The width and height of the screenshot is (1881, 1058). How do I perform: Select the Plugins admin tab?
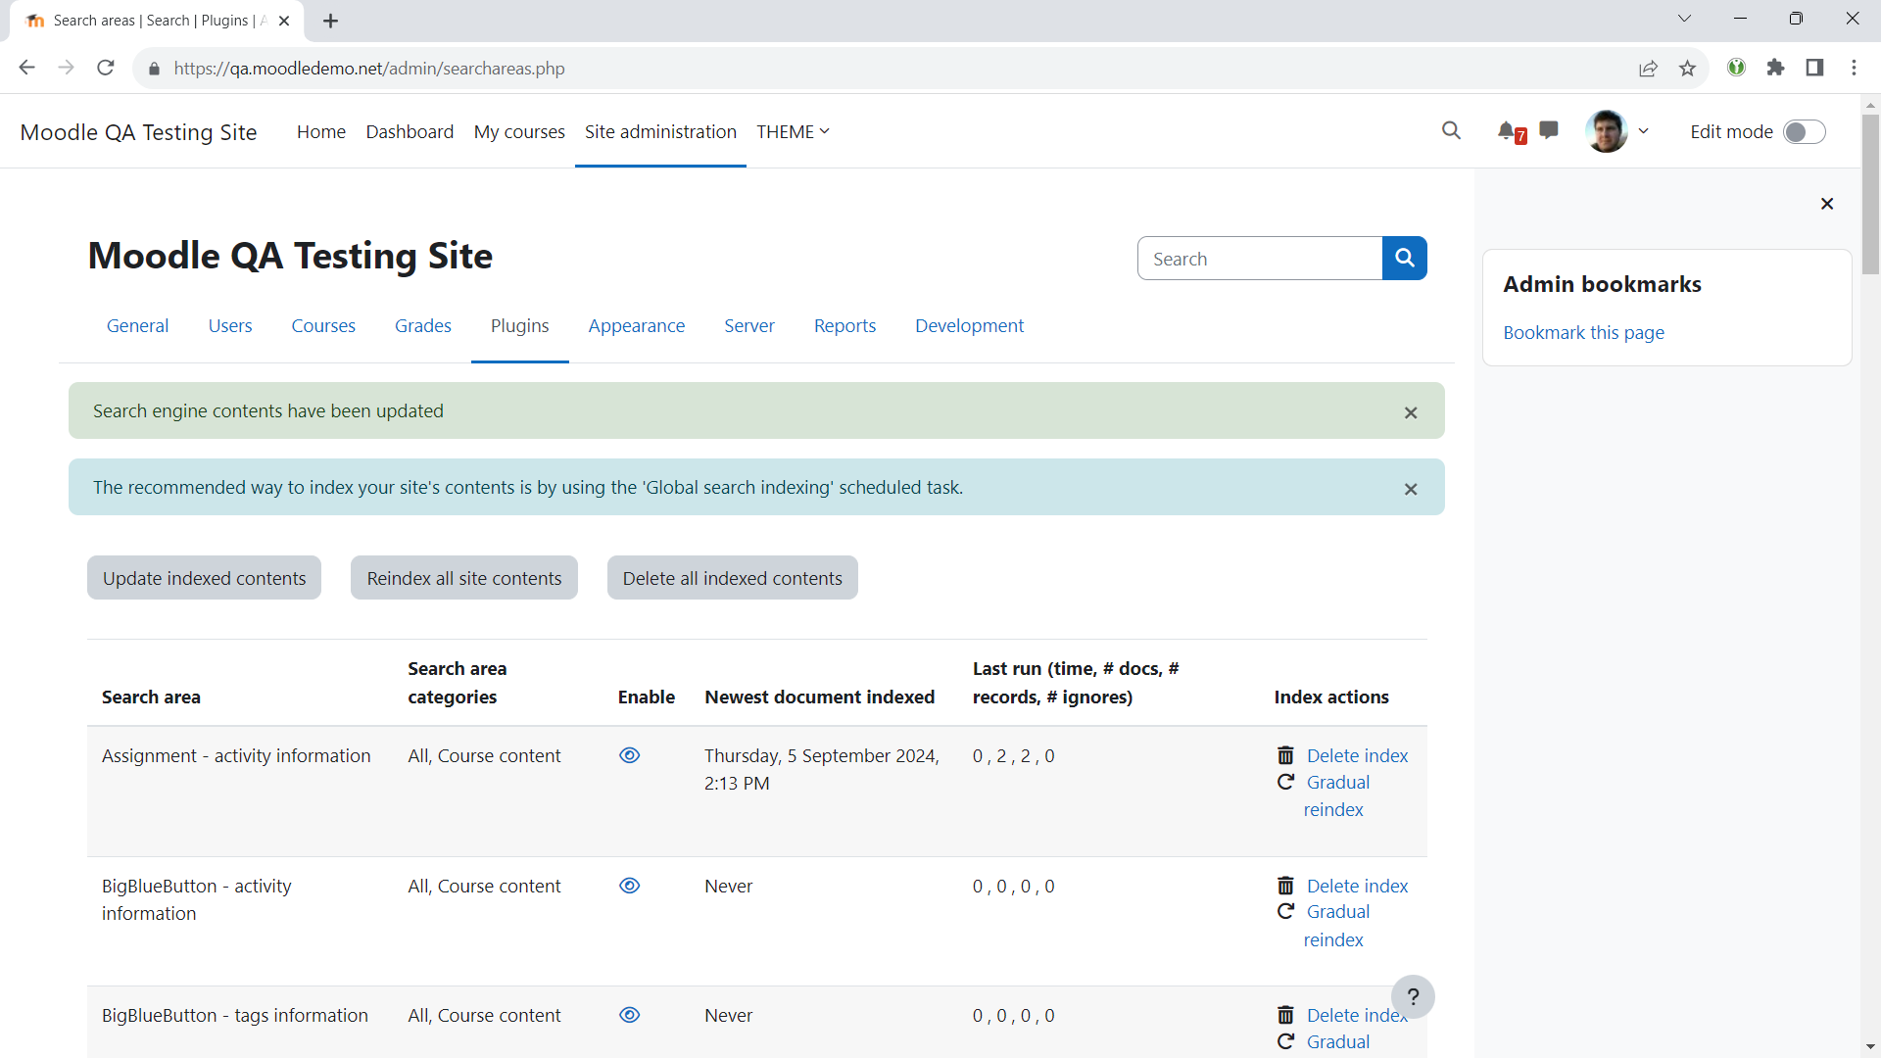[520, 326]
